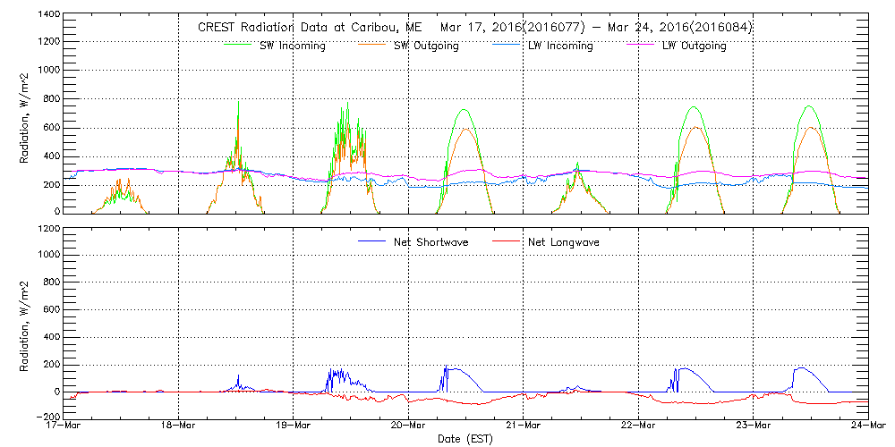Click the 22-Mar date tick label
This screenshot has width=895, height=447.
pos(638,426)
